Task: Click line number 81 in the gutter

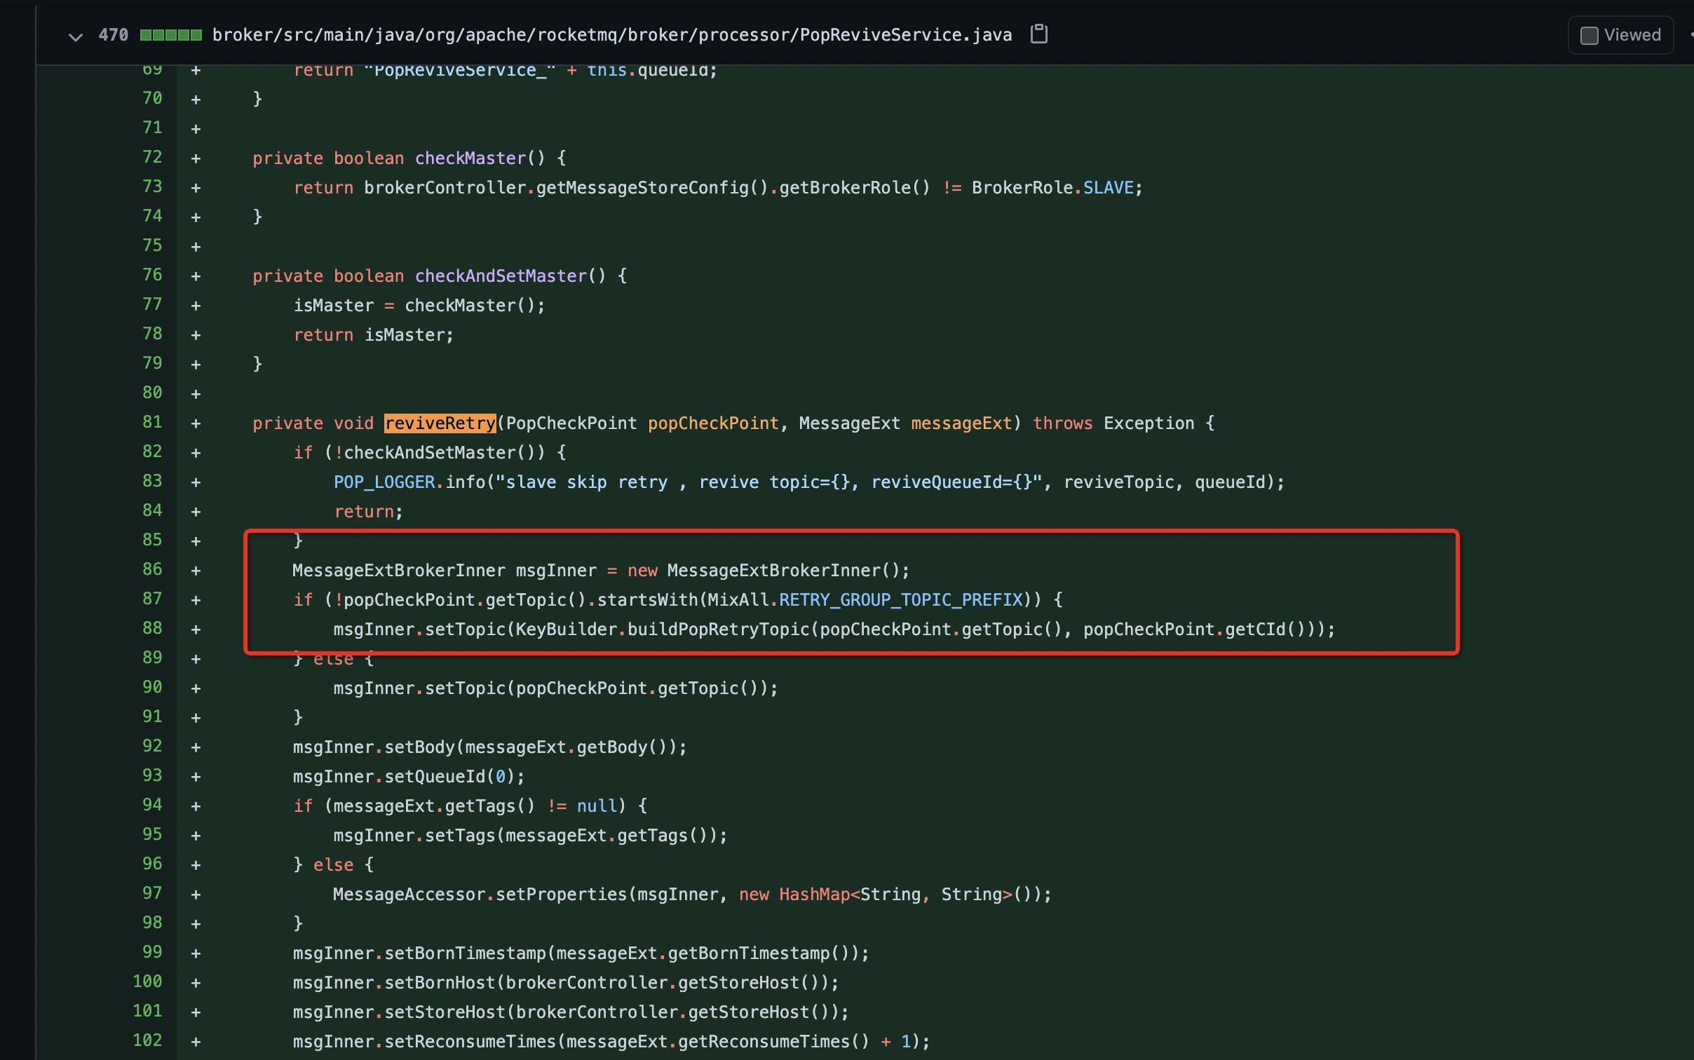Action: [151, 422]
